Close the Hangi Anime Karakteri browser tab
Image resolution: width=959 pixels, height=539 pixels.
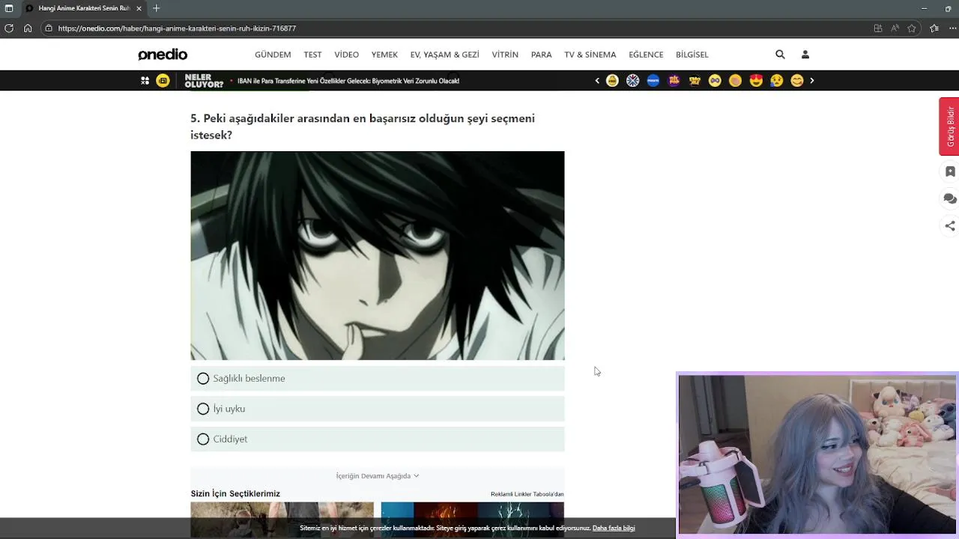pos(139,8)
